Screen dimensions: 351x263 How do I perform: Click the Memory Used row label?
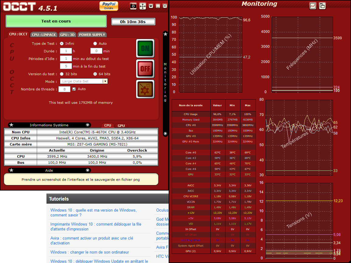[x=191, y=120]
